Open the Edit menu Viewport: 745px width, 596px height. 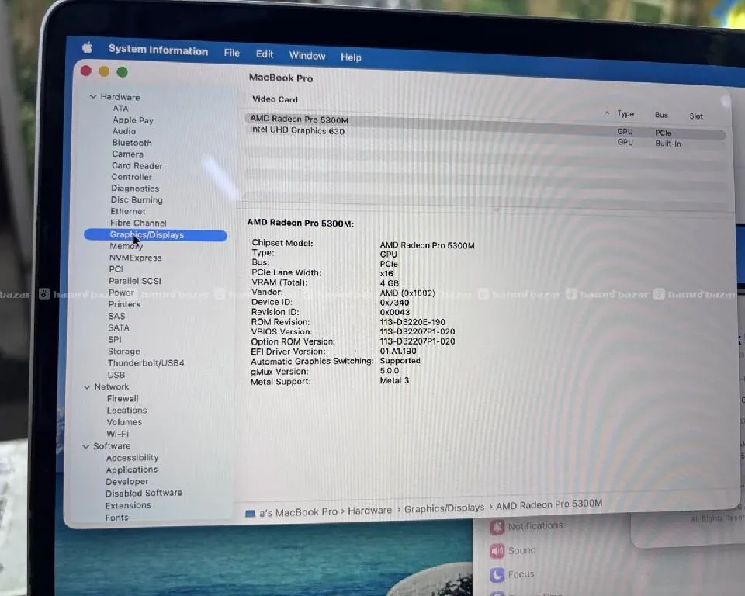coord(265,54)
